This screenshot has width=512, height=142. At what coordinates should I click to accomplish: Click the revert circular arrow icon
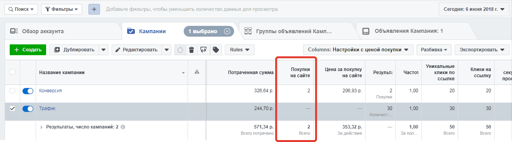click(x=180, y=50)
